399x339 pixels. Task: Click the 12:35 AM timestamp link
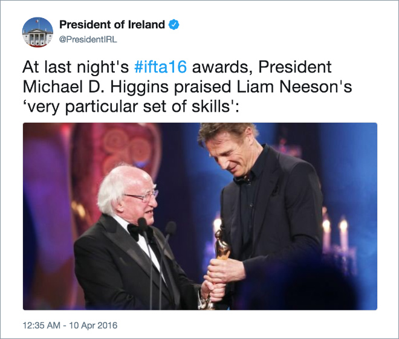(x=42, y=325)
